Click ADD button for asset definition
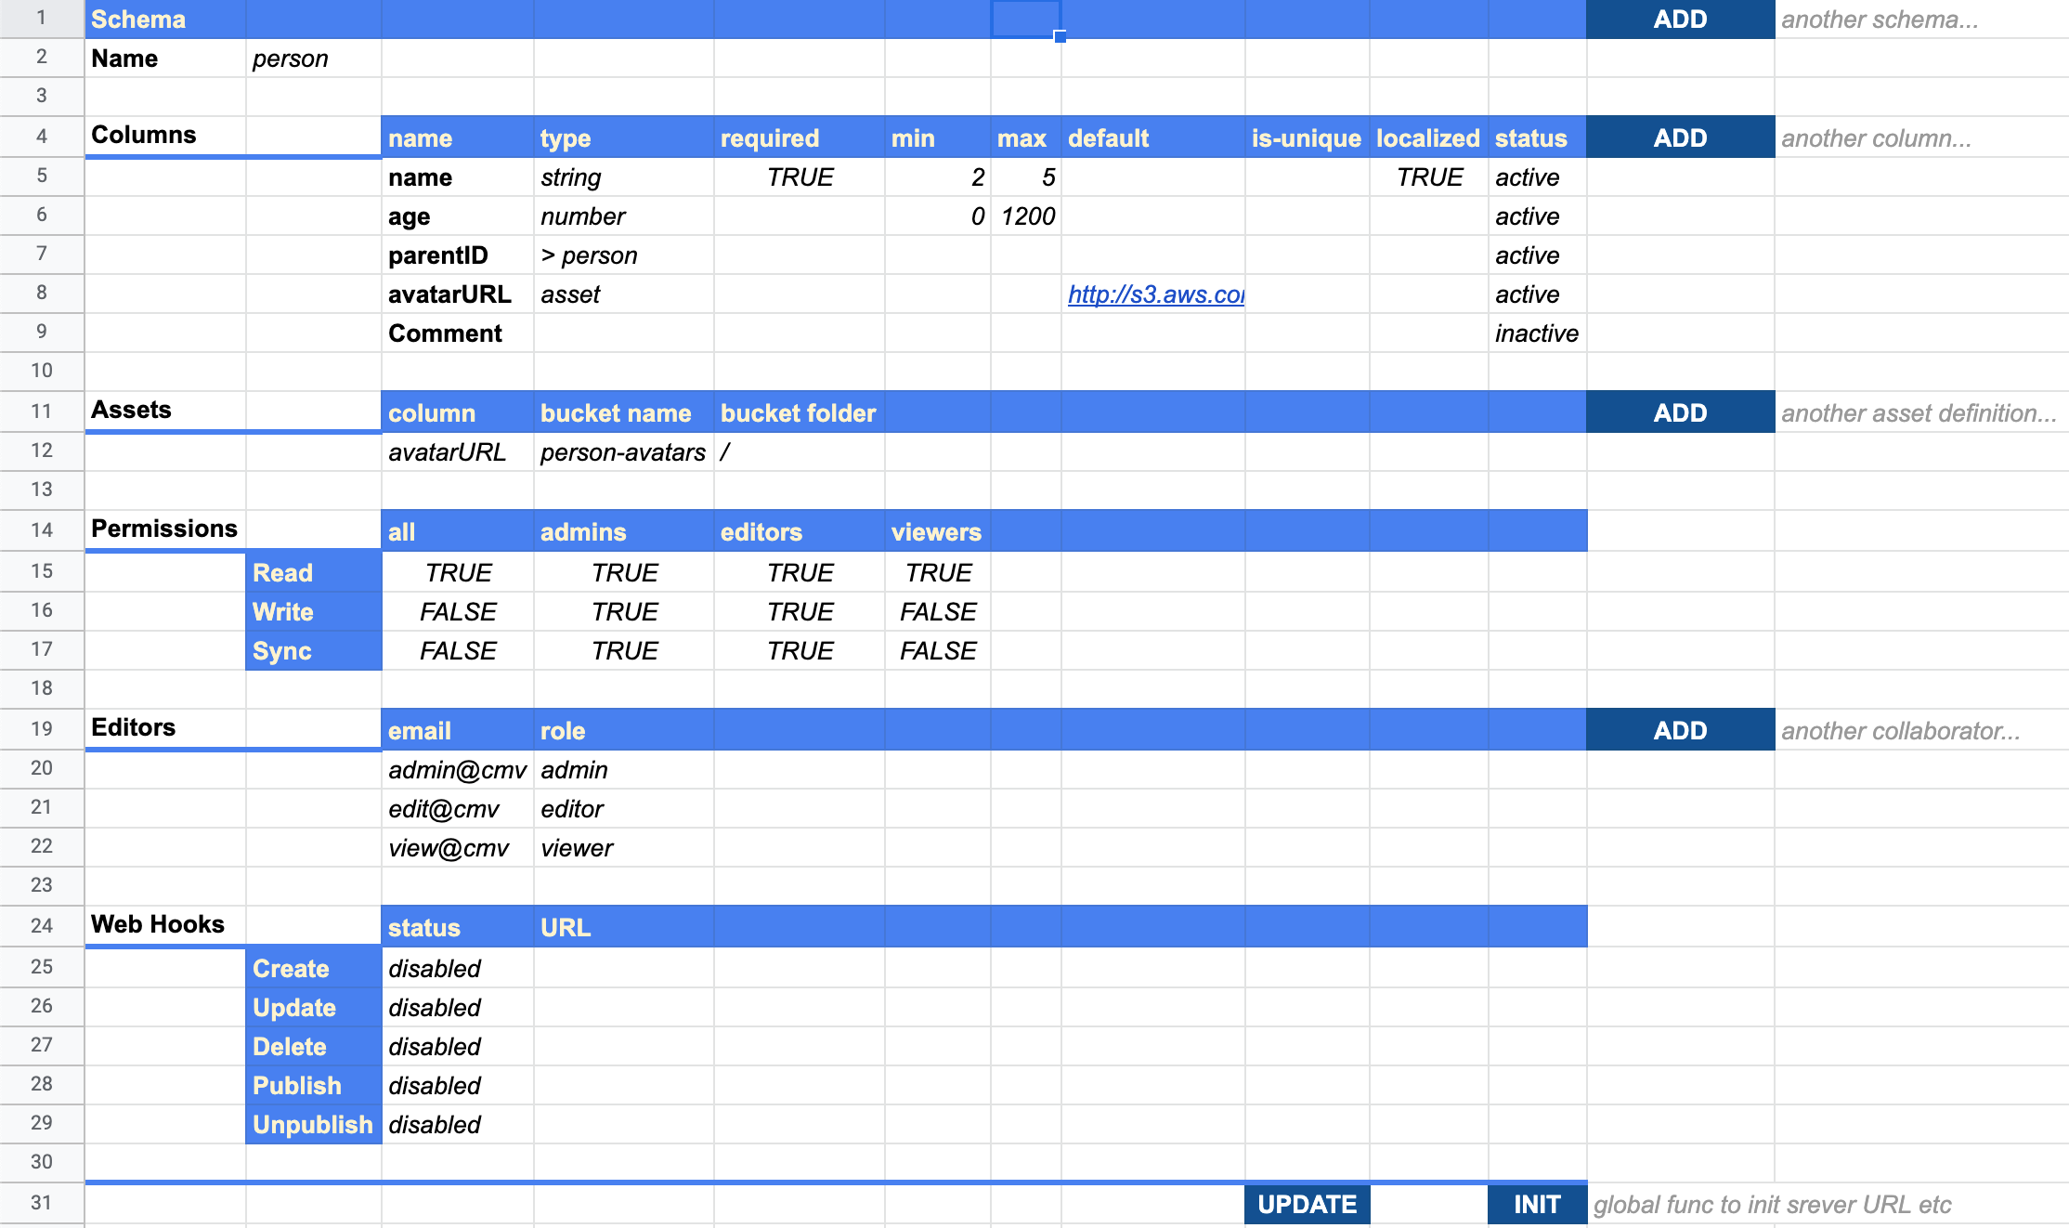 click(x=1679, y=413)
